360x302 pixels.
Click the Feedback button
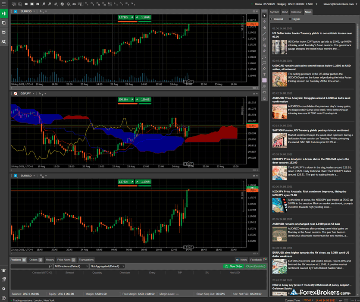[x=258, y=260]
